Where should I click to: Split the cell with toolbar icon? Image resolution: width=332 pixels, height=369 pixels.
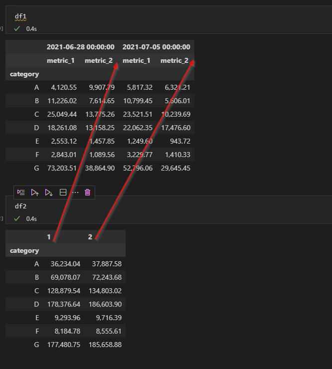tap(63, 192)
